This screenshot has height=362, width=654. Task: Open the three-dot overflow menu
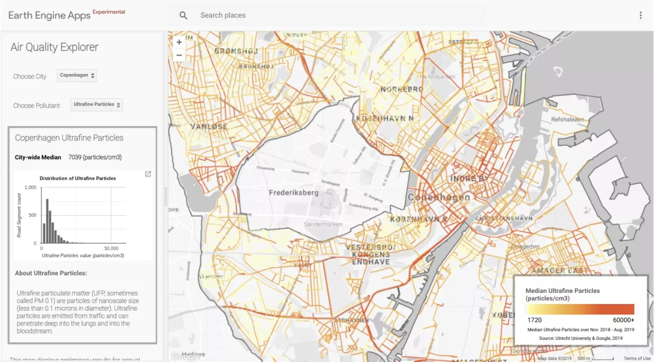click(640, 15)
